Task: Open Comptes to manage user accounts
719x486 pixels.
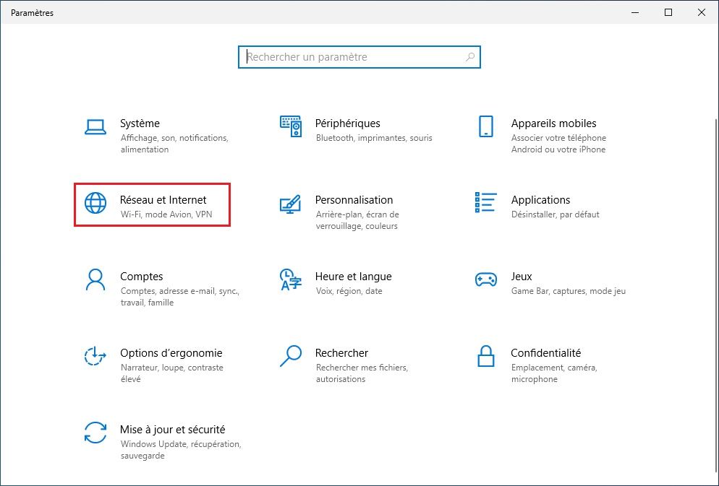Action: point(141,276)
